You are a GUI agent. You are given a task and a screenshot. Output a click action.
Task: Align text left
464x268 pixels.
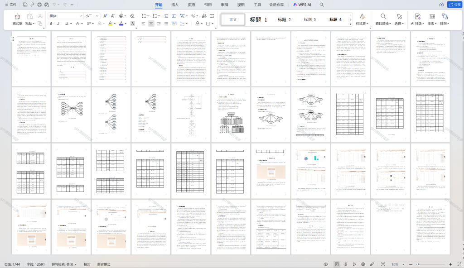tap(144, 24)
